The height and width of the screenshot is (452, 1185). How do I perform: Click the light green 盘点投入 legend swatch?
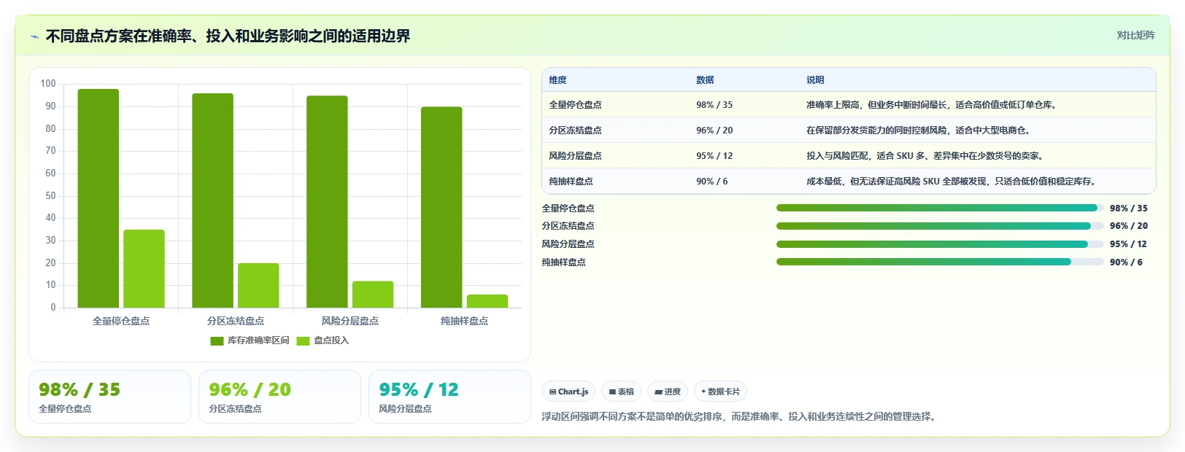tap(303, 341)
